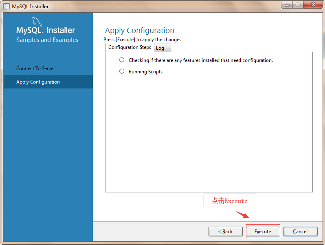Click the MySQL dolphin logo
The height and width of the screenshot is (245, 325).
point(37,22)
